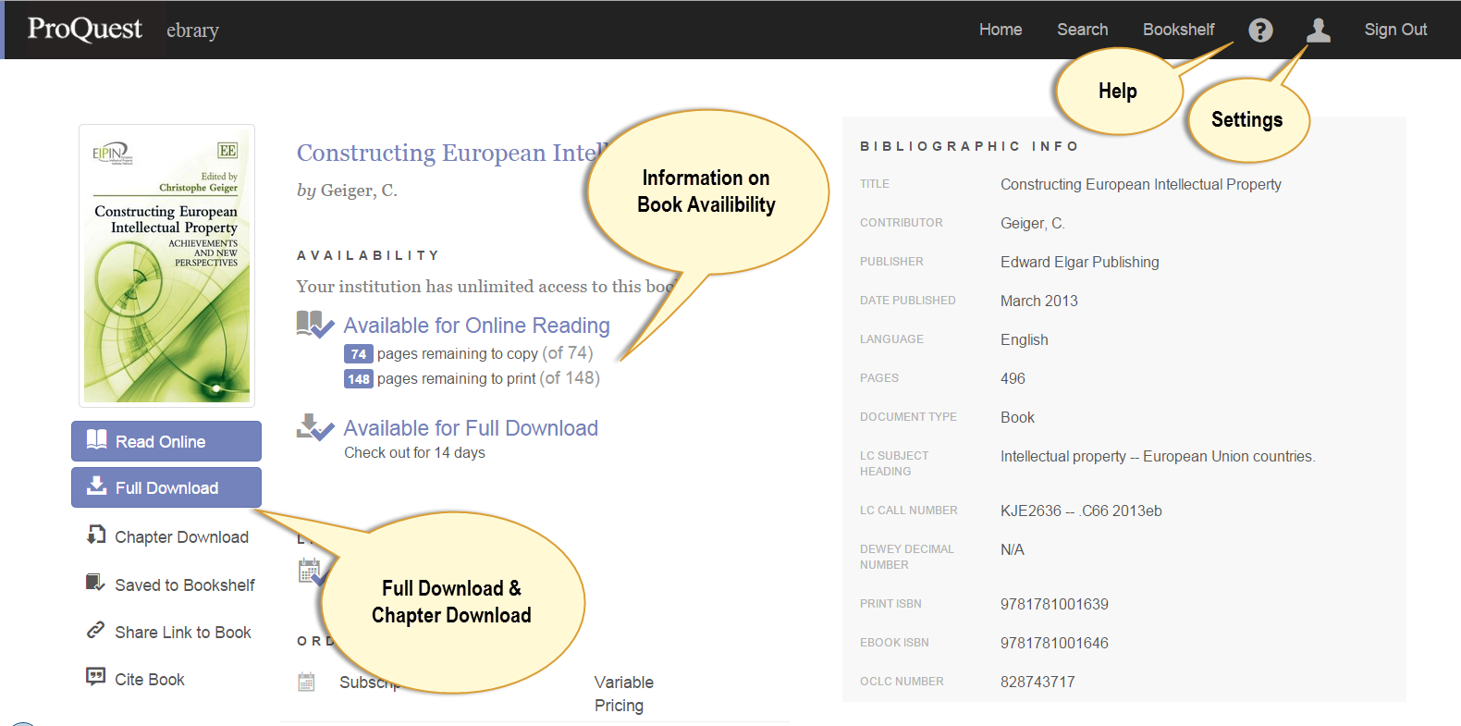Click document type value 'Book'
1461x726 pixels.
pos(1017,417)
